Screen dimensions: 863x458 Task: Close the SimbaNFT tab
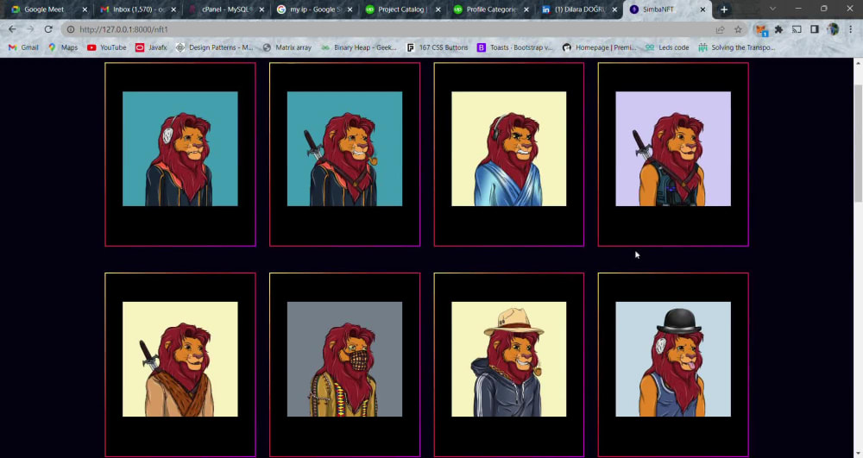[x=702, y=9]
